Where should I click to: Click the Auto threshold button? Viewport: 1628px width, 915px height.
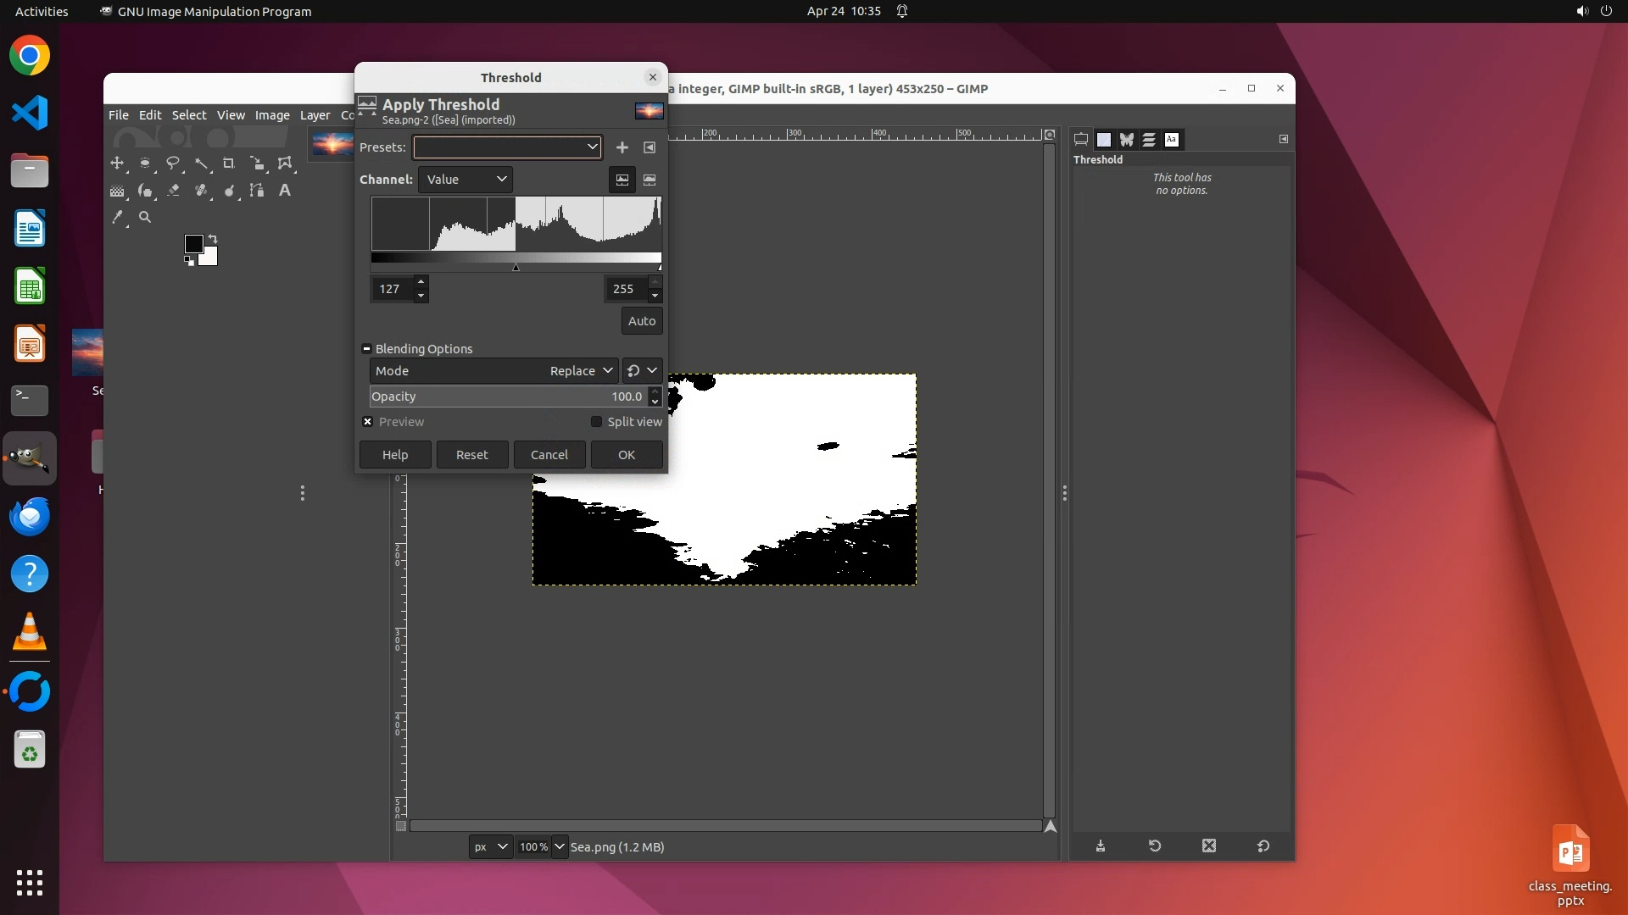pos(641,321)
